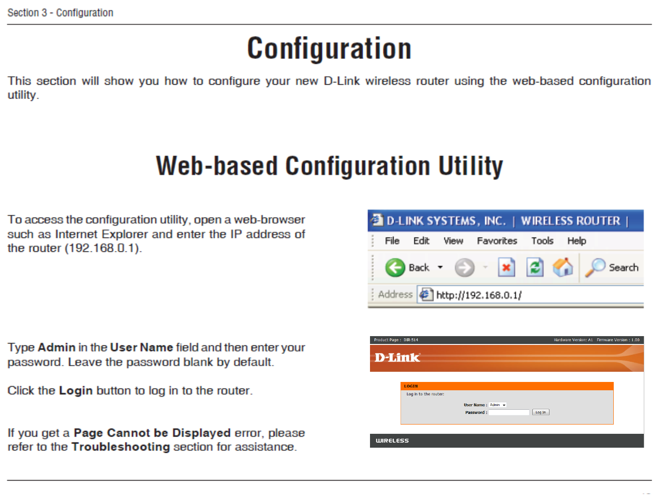Expand the Forward button history dropdown arrow
Screen dimensions: 666x500
(485, 267)
